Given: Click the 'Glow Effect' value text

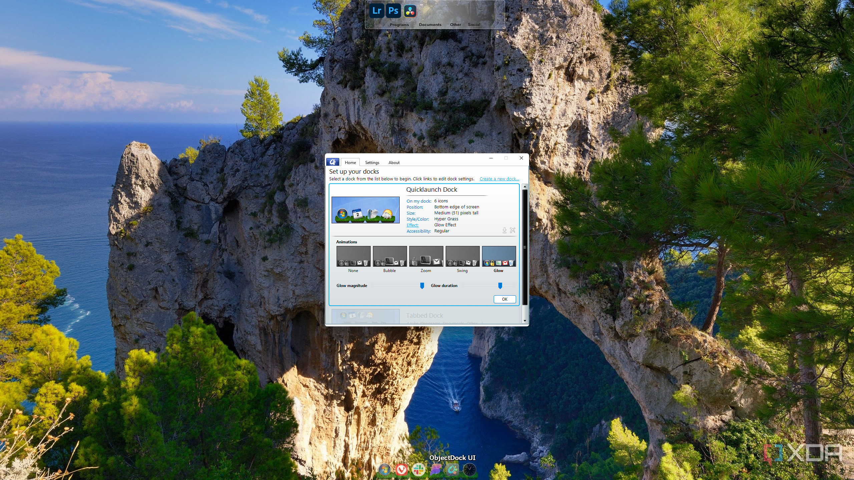Looking at the screenshot, I should [445, 225].
